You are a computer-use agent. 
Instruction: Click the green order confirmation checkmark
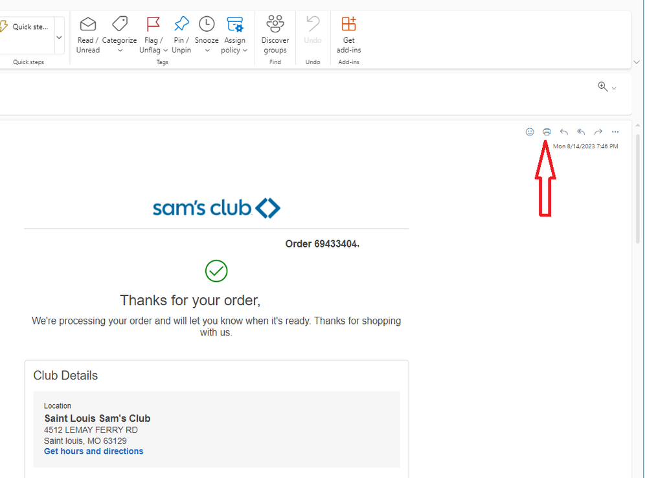coord(216,271)
